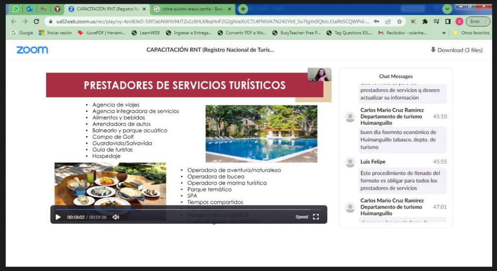Screen dimensions: 497x271
Task: Reload the current page
Action: tap(36, 21)
